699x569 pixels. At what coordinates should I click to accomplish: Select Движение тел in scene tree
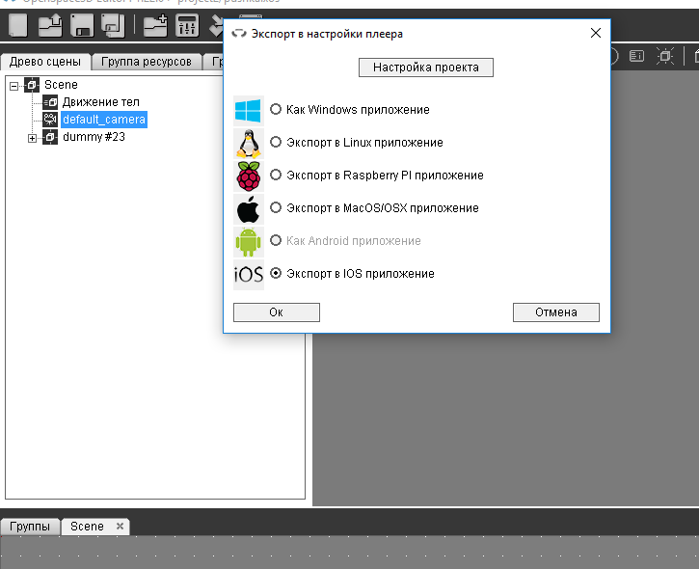tap(100, 102)
